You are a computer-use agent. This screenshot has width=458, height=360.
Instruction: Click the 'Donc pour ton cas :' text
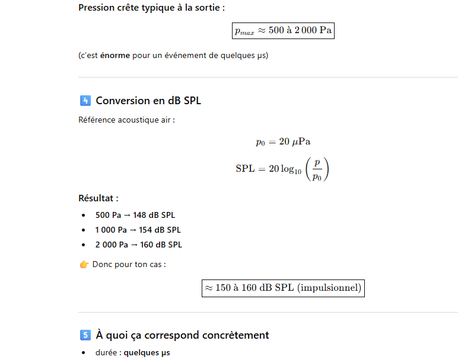(x=129, y=264)
